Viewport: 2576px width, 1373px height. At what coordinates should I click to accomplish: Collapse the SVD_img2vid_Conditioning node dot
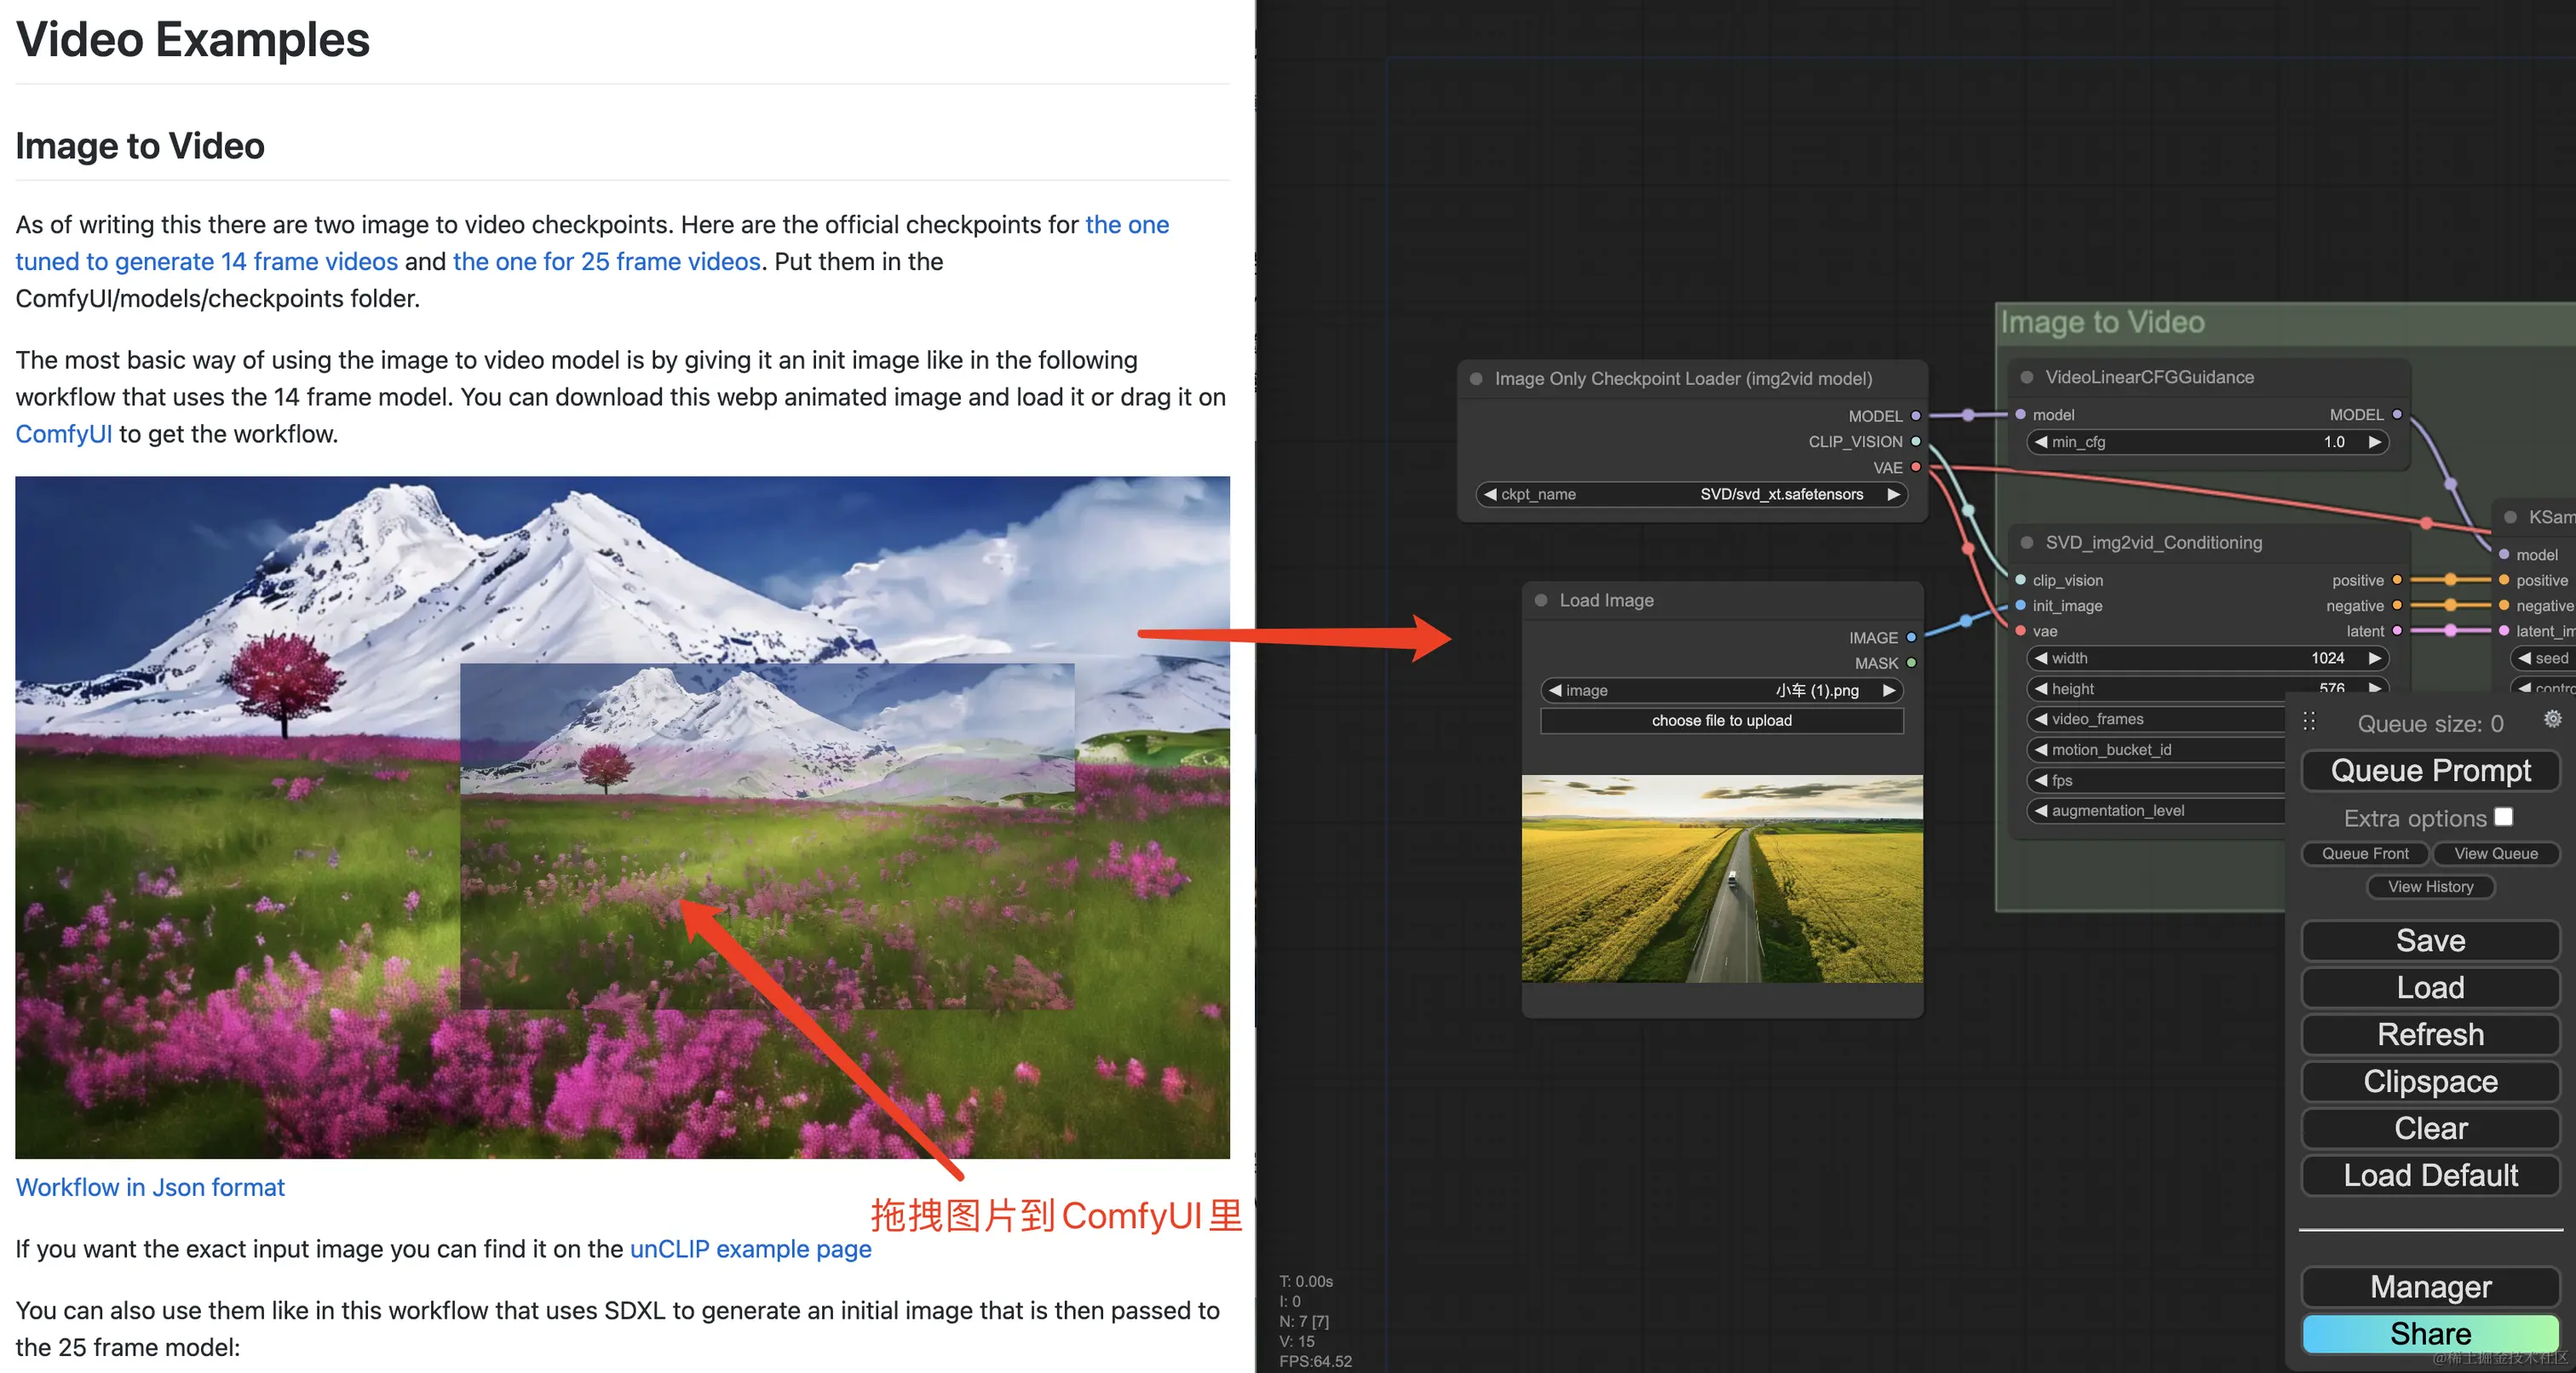(2027, 543)
